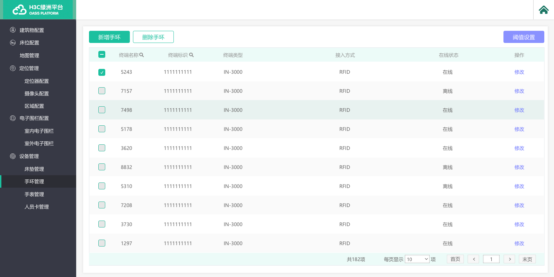Check the checkbox for row 7157
The image size is (554, 277).
point(102,91)
